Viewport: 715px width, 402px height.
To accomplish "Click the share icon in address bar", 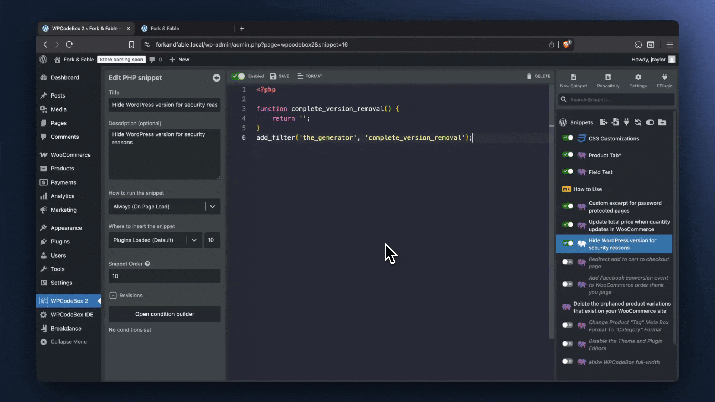I will (x=552, y=45).
